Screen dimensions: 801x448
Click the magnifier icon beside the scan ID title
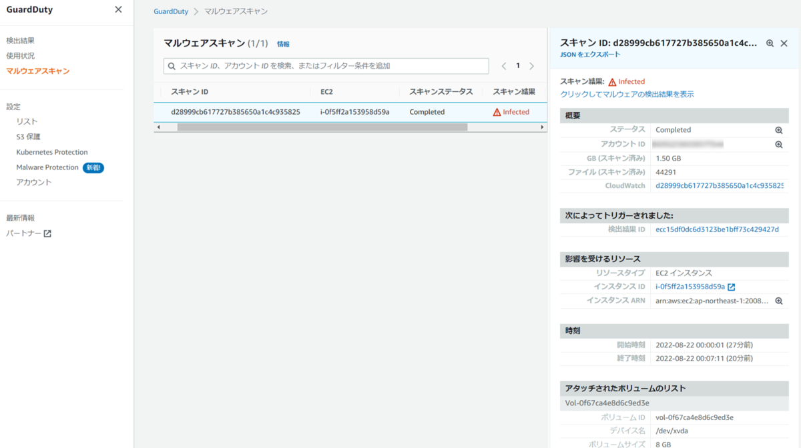(770, 43)
